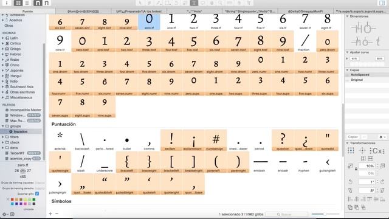
Task: Click the Cx metrics origin icon
Action: (x=377, y=150)
